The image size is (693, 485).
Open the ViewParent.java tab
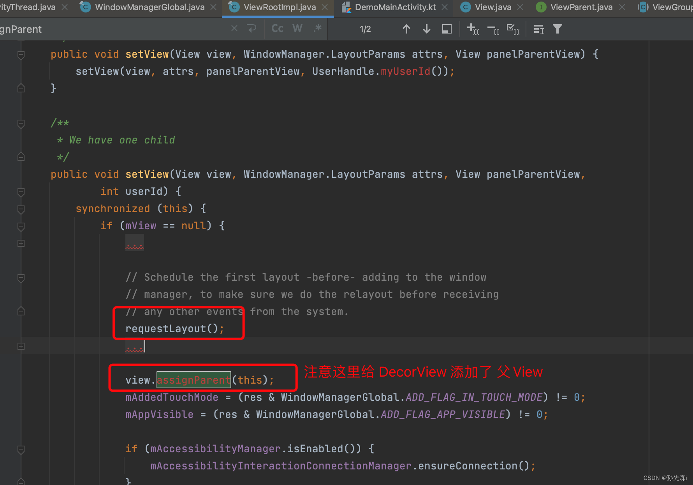point(581,7)
